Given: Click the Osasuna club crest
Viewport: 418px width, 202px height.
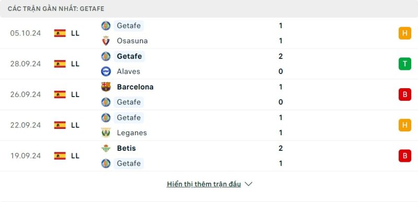Looking at the screenshot, I should coord(106,41).
